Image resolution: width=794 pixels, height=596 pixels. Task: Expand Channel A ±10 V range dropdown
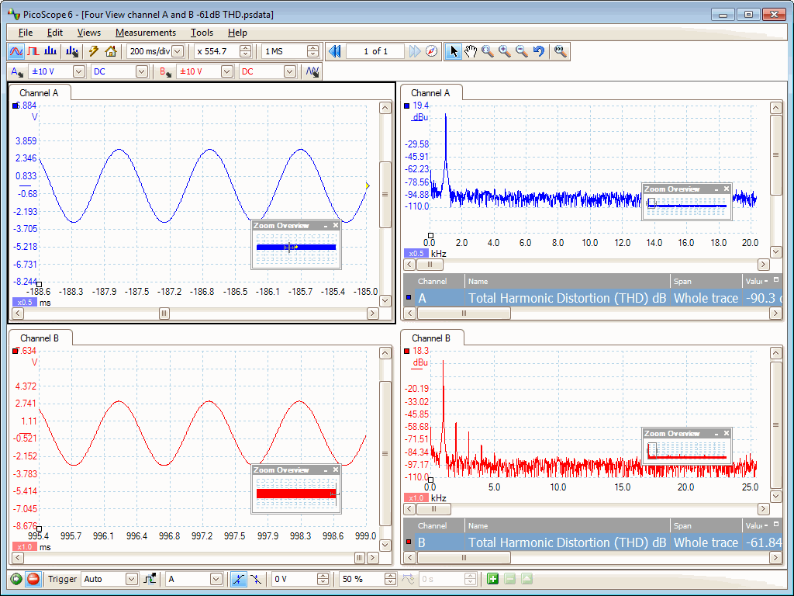(78, 71)
